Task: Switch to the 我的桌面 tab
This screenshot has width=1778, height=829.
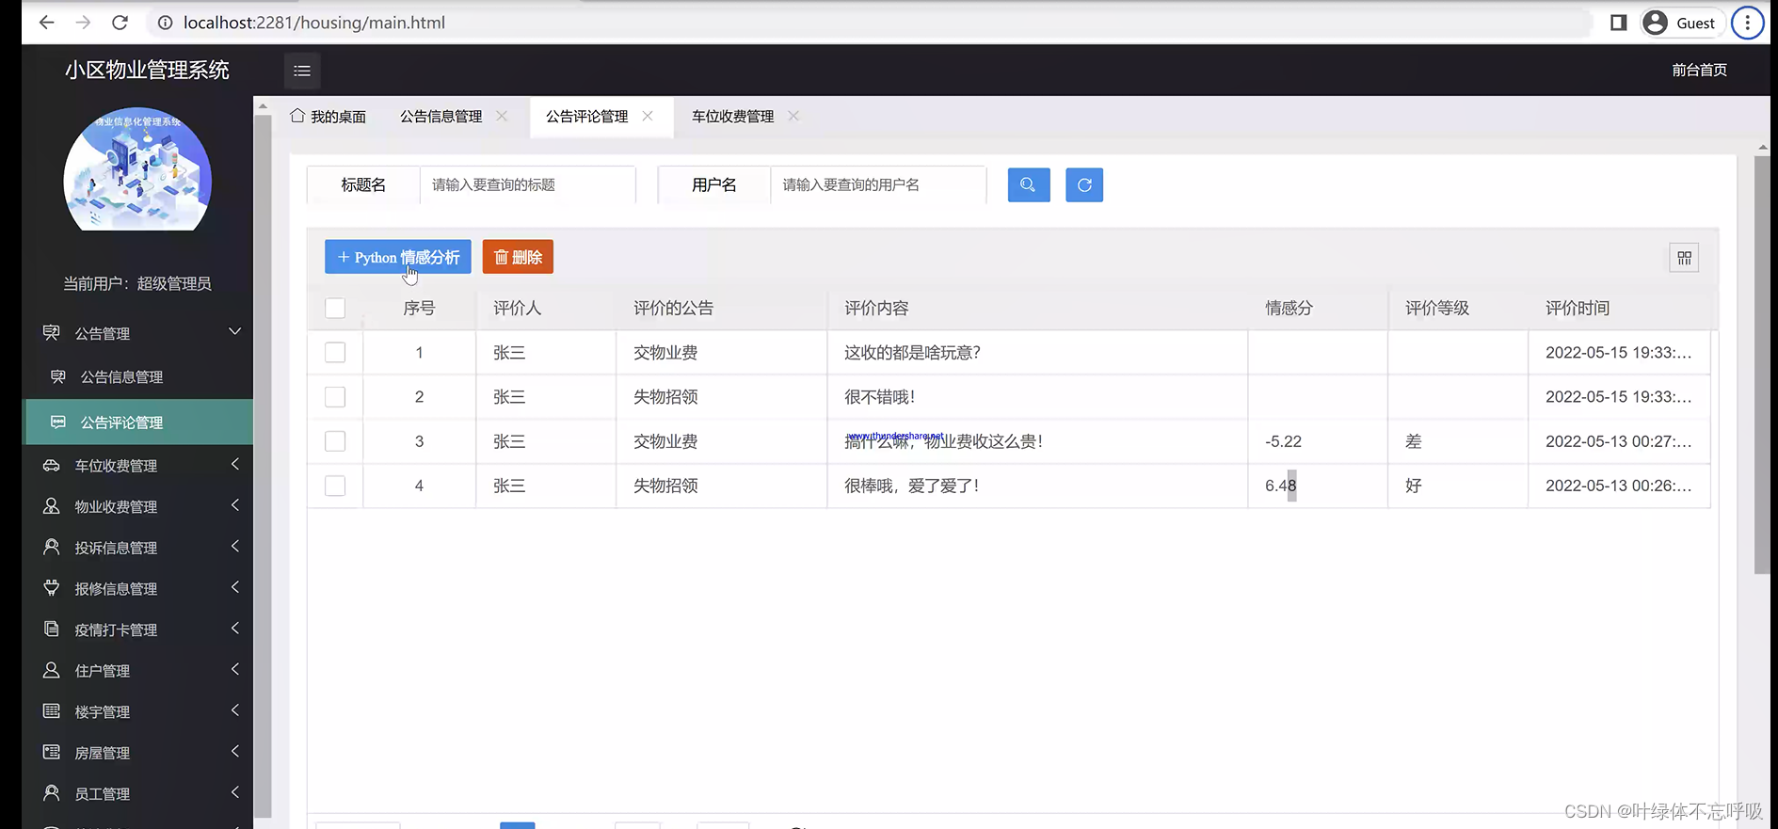Action: (328, 116)
